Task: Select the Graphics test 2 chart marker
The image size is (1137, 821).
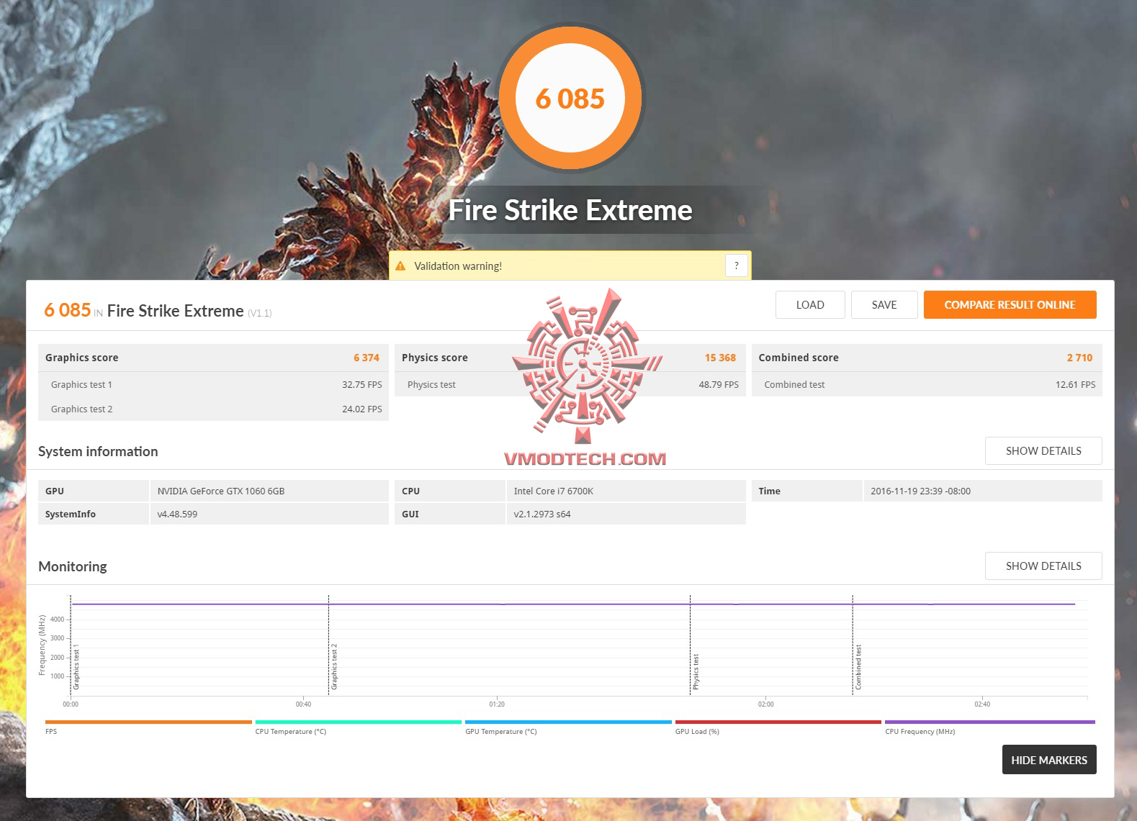Action: coord(334,667)
